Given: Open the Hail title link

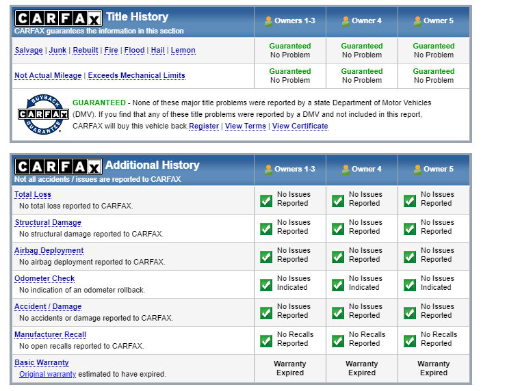Looking at the screenshot, I should pyautogui.click(x=157, y=51).
